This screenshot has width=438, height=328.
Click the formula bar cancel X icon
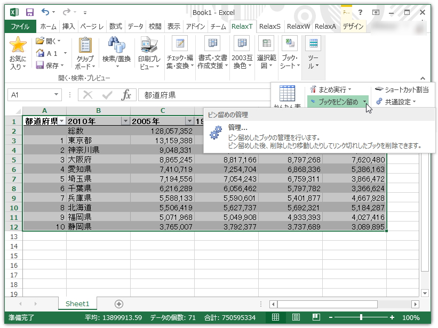point(87,95)
